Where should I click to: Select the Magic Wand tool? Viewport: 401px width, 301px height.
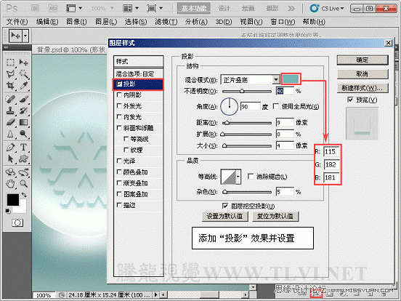coord(23,74)
